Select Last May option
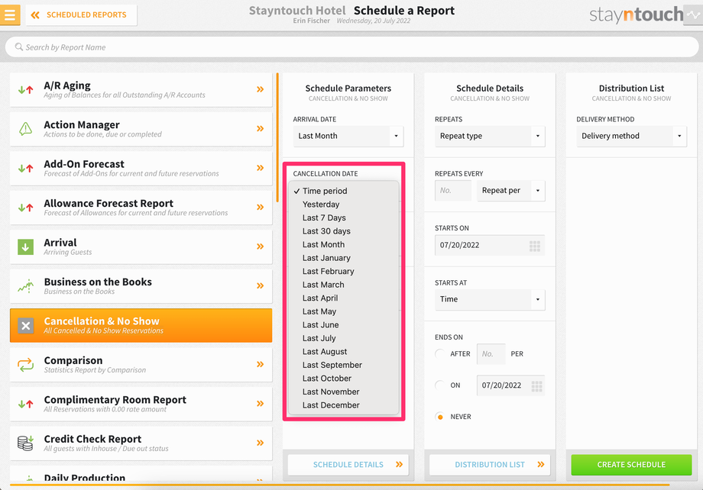Screen dimensions: 703x490 coord(343,311)
